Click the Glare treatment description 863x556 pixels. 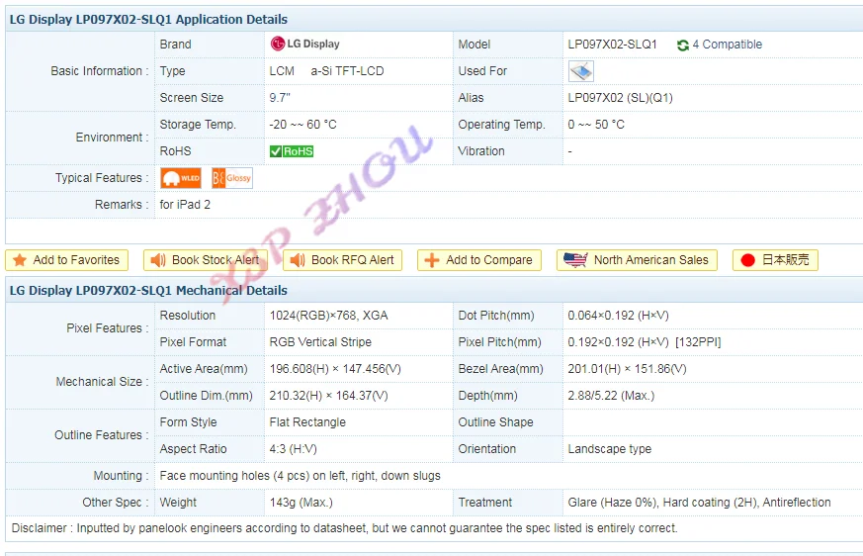click(699, 503)
